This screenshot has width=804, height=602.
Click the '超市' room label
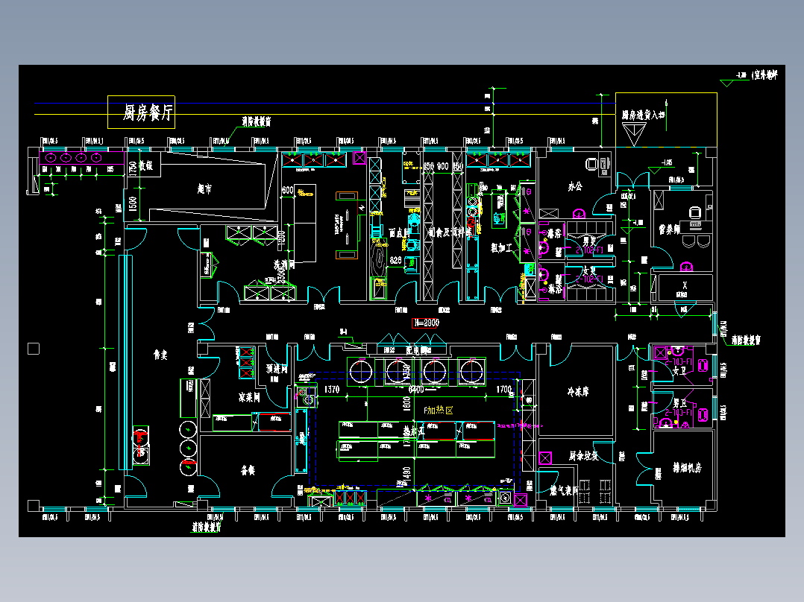(204, 189)
